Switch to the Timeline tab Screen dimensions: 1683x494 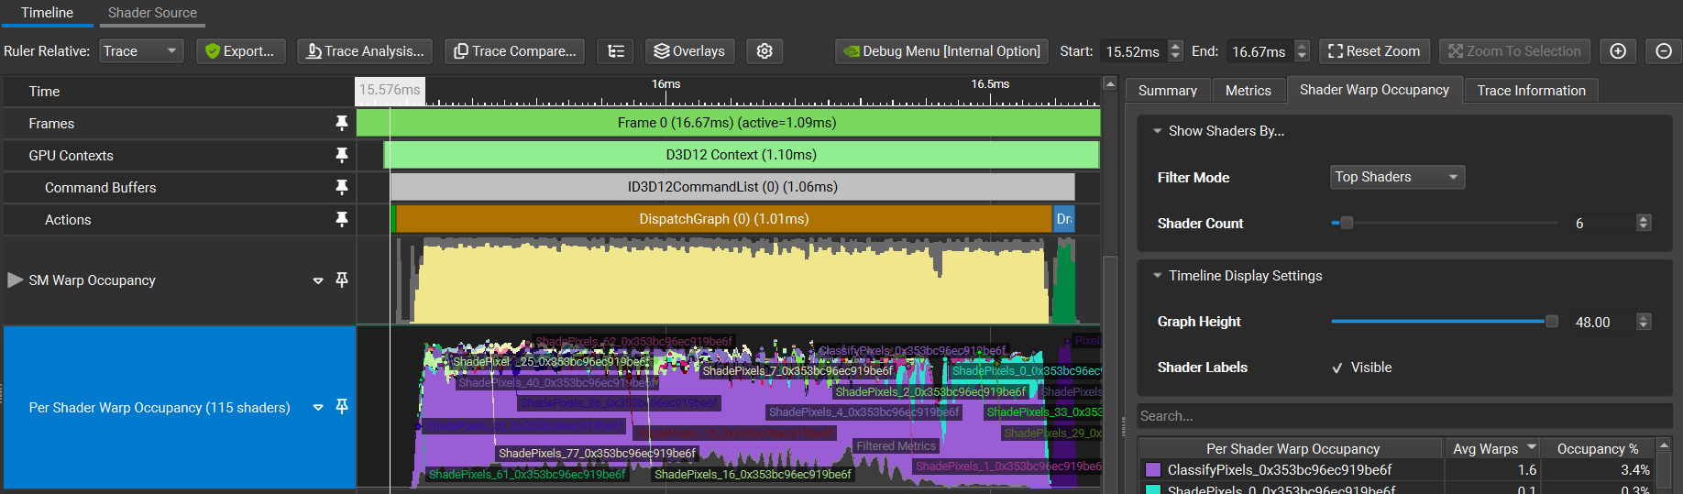pos(47,13)
